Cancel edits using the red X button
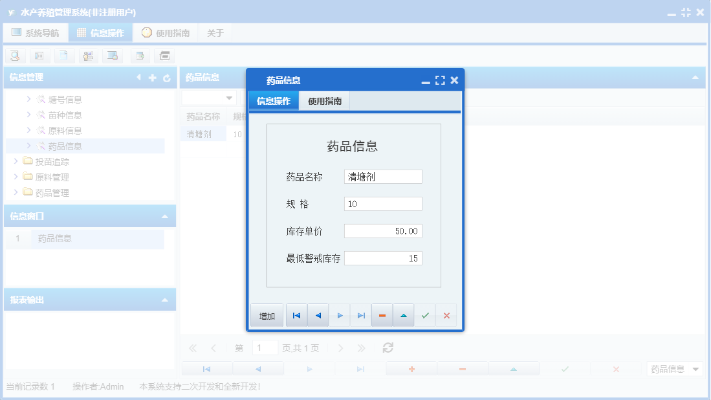 [x=446, y=315]
